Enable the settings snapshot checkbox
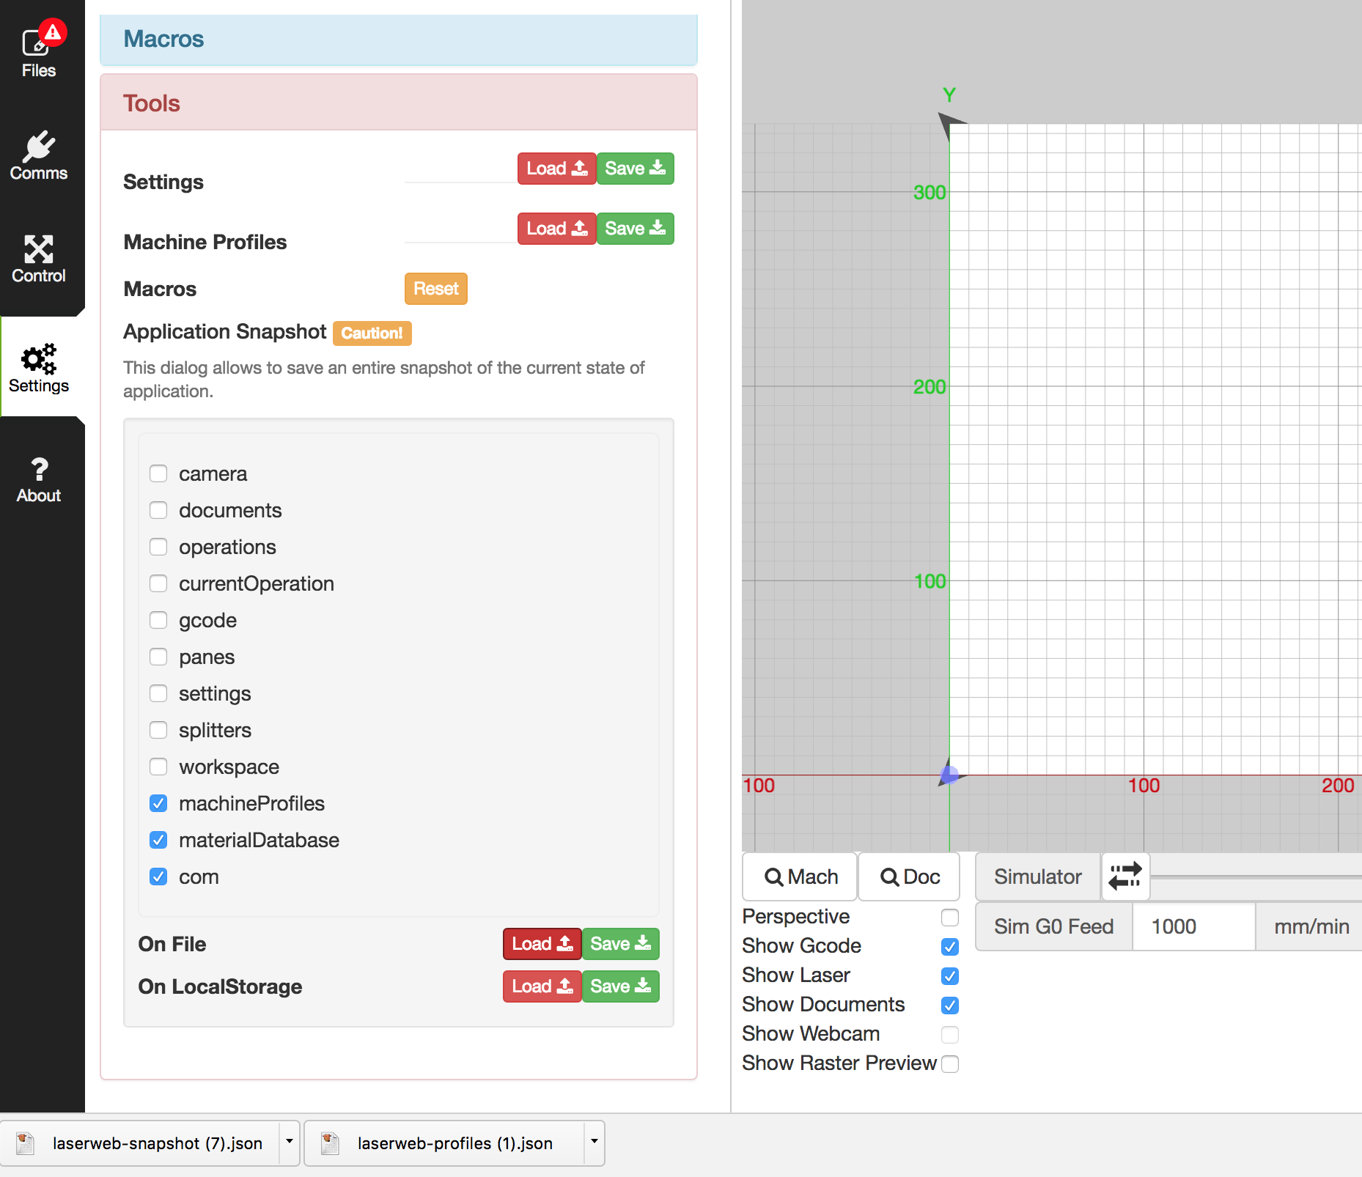Image resolution: width=1362 pixels, height=1177 pixels. pyautogui.click(x=158, y=693)
